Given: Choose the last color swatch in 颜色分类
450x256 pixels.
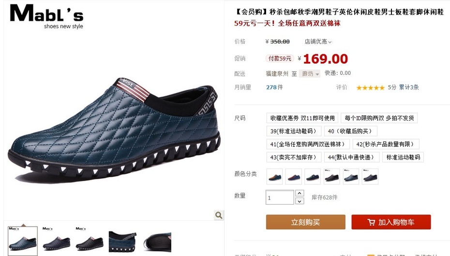Looking at the screenshot, I should (x=370, y=176).
